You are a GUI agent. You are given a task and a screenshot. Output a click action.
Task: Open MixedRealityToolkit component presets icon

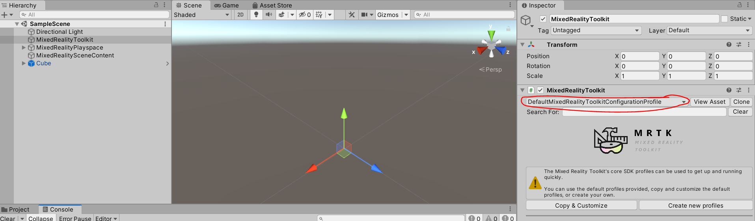pos(739,90)
